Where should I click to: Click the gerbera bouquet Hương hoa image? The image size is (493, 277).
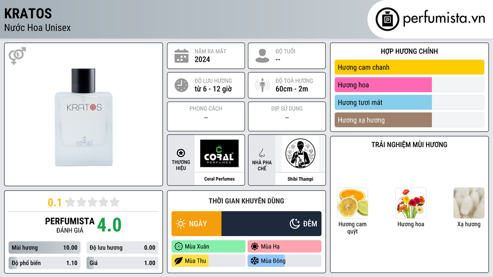(411, 203)
